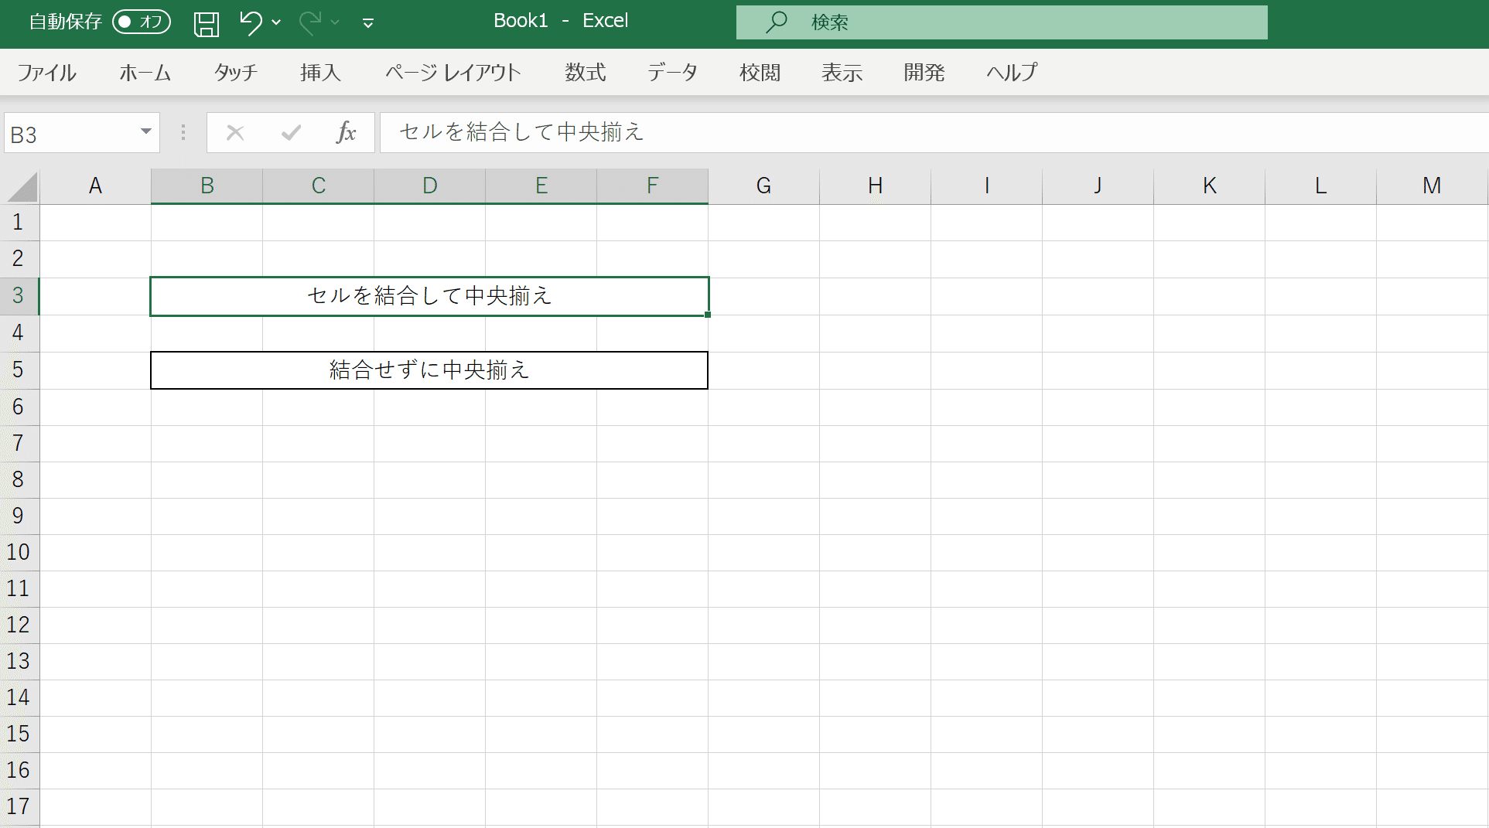The height and width of the screenshot is (828, 1489).
Task: Click the formula bar options dots handle
Action: coord(183,133)
